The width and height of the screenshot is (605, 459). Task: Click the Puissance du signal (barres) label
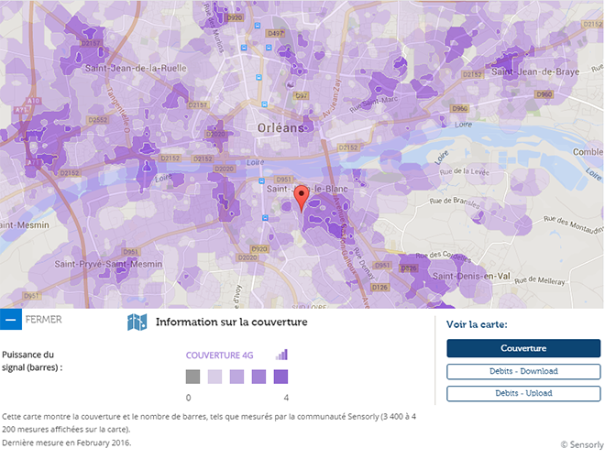point(32,361)
